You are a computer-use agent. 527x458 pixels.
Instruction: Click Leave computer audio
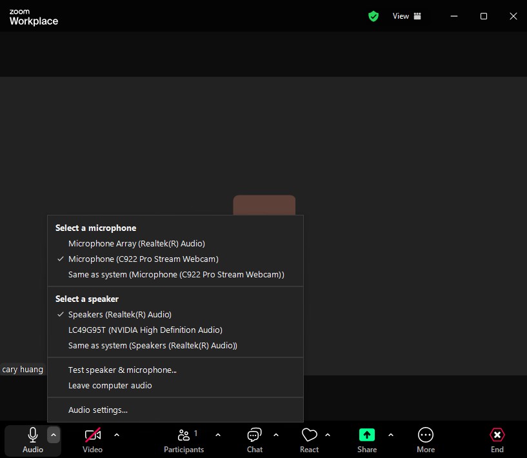pos(110,386)
